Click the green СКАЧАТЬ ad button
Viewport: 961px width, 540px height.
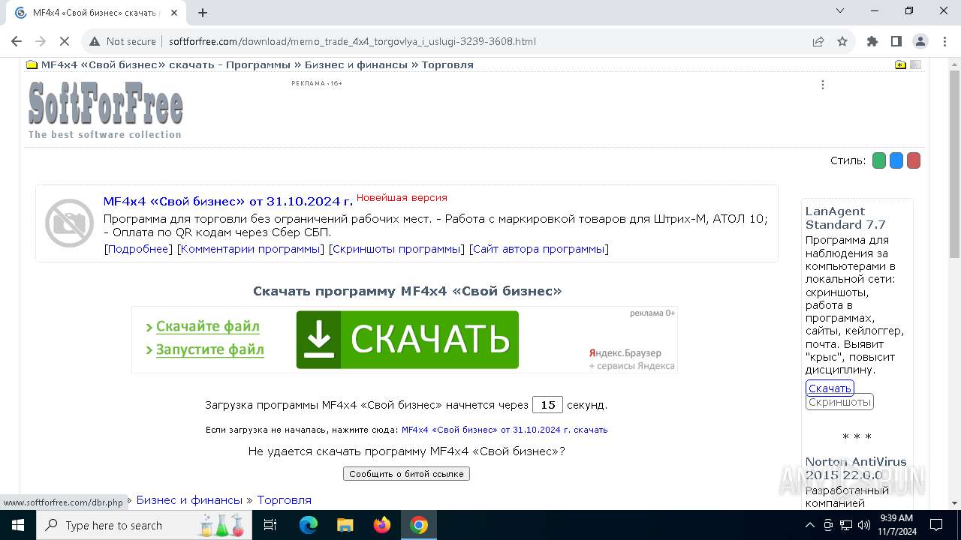(408, 340)
